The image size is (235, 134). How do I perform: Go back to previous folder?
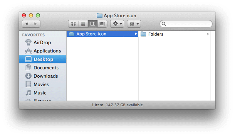pyautogui.click(x=27, y=24)
